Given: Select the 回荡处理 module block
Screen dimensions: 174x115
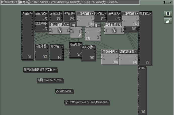Looking at the screenshot, I should click(x=56, y=16).
